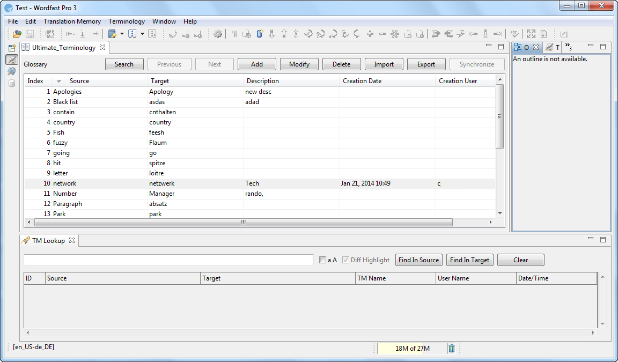Maximize the Ultimate_Terminology editor pane
618x362 pixels.
501,47
